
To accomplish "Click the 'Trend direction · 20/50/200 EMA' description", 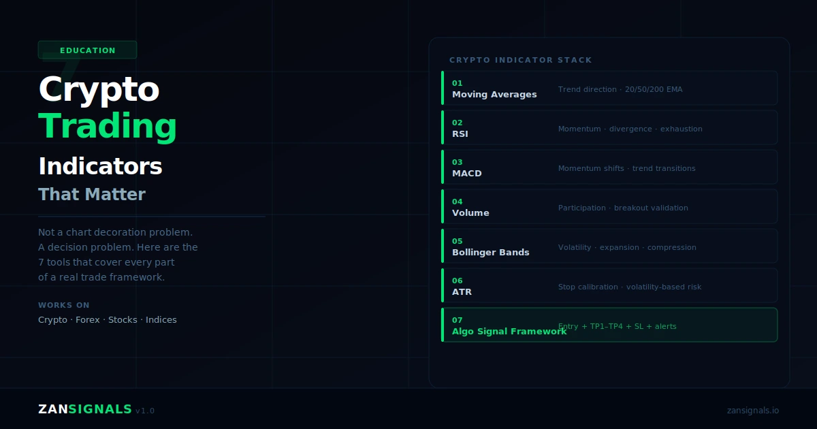I will 620,89.
